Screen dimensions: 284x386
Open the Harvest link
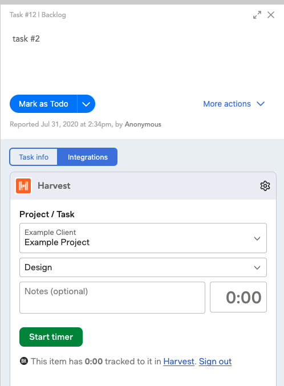click(179, 361)
